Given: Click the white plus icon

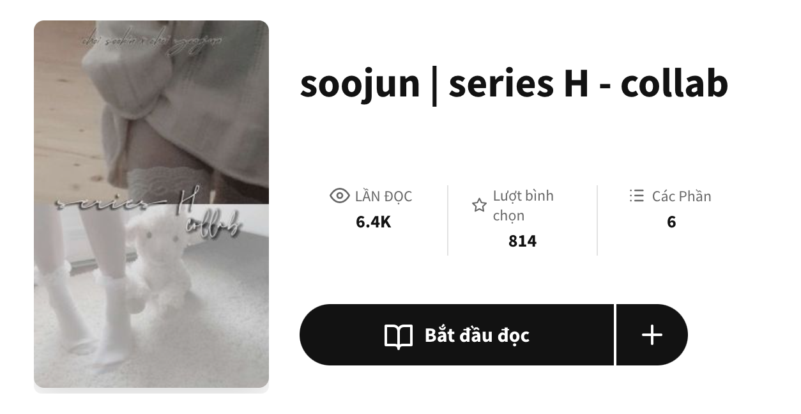Looking at the screenshot, I should [652, 335].
